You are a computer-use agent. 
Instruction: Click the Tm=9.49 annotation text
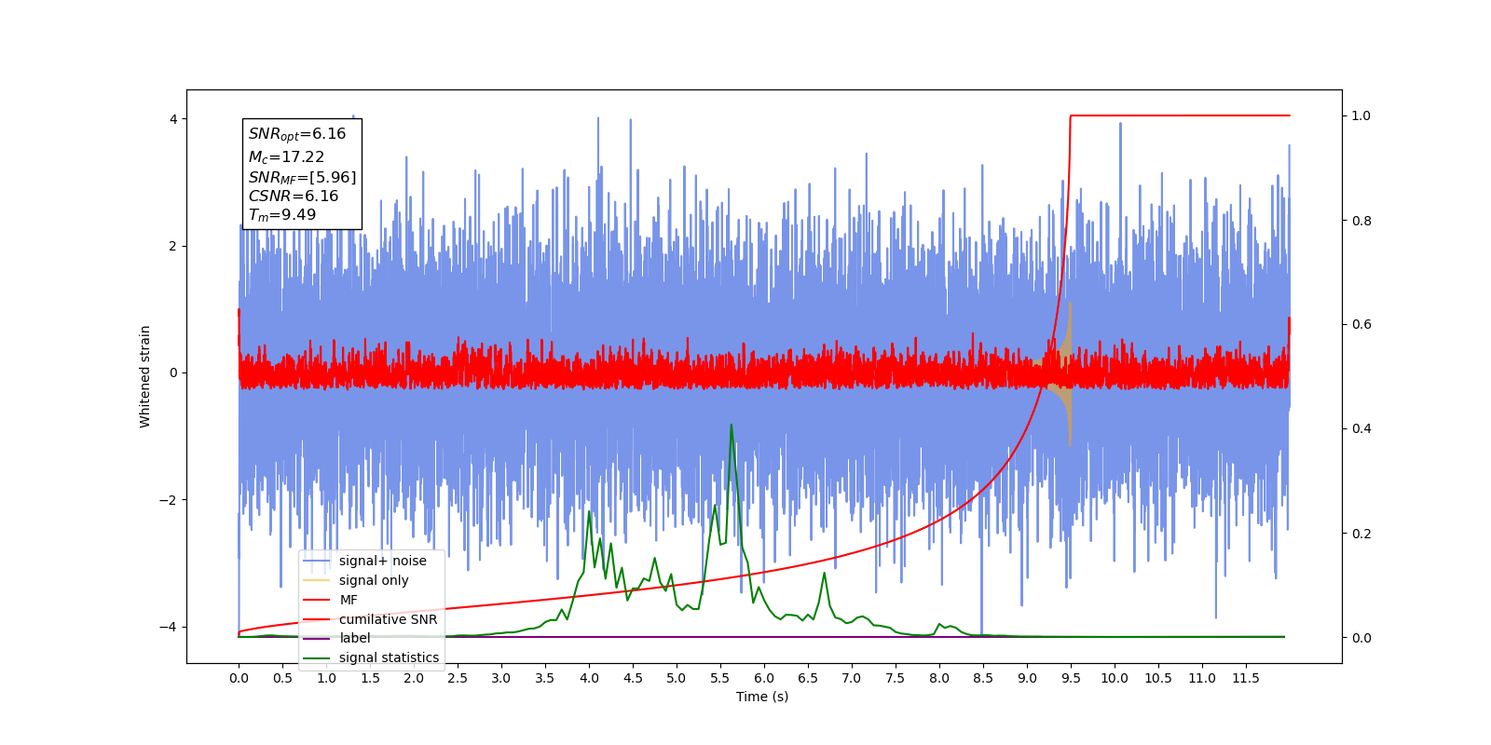pos(282,215)
